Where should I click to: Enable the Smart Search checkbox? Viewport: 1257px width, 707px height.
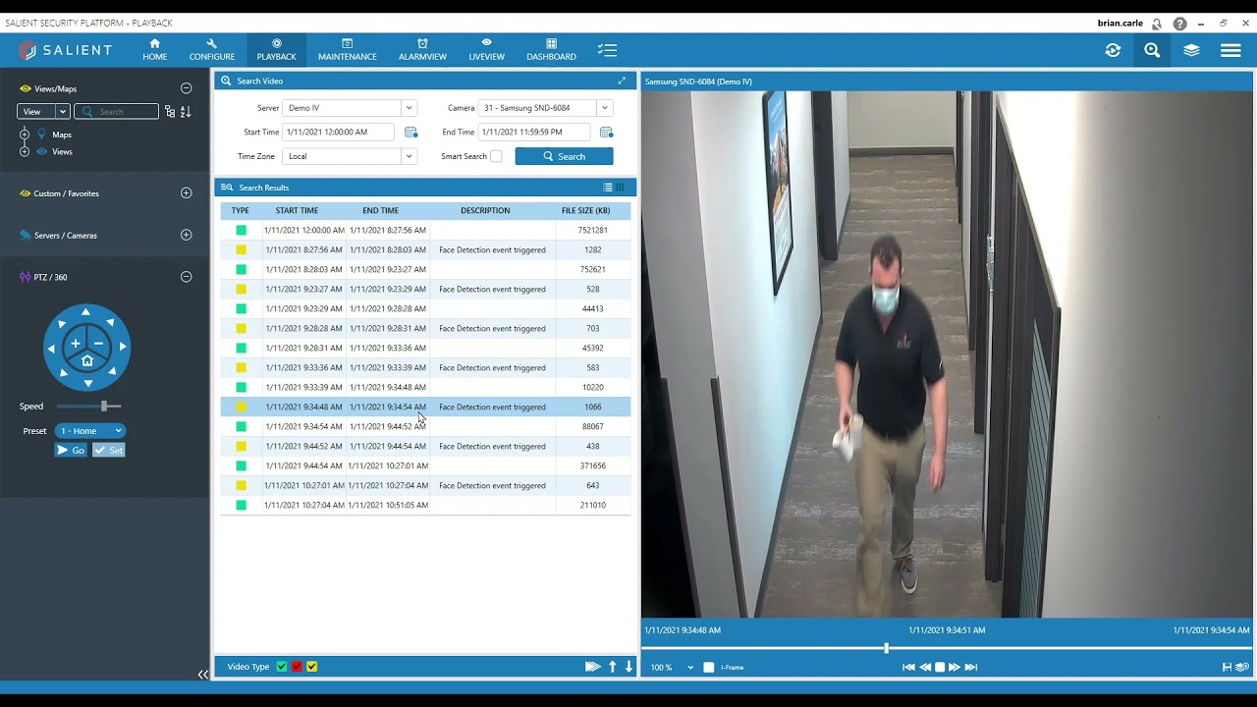click(496, 156)
